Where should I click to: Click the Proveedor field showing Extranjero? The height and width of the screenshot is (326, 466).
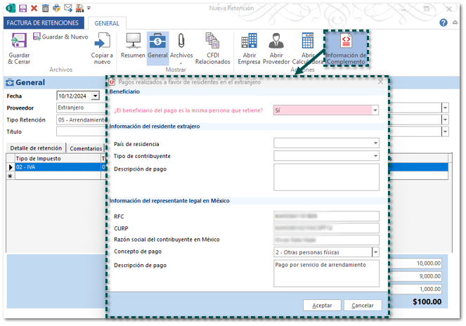pos(81,107)
